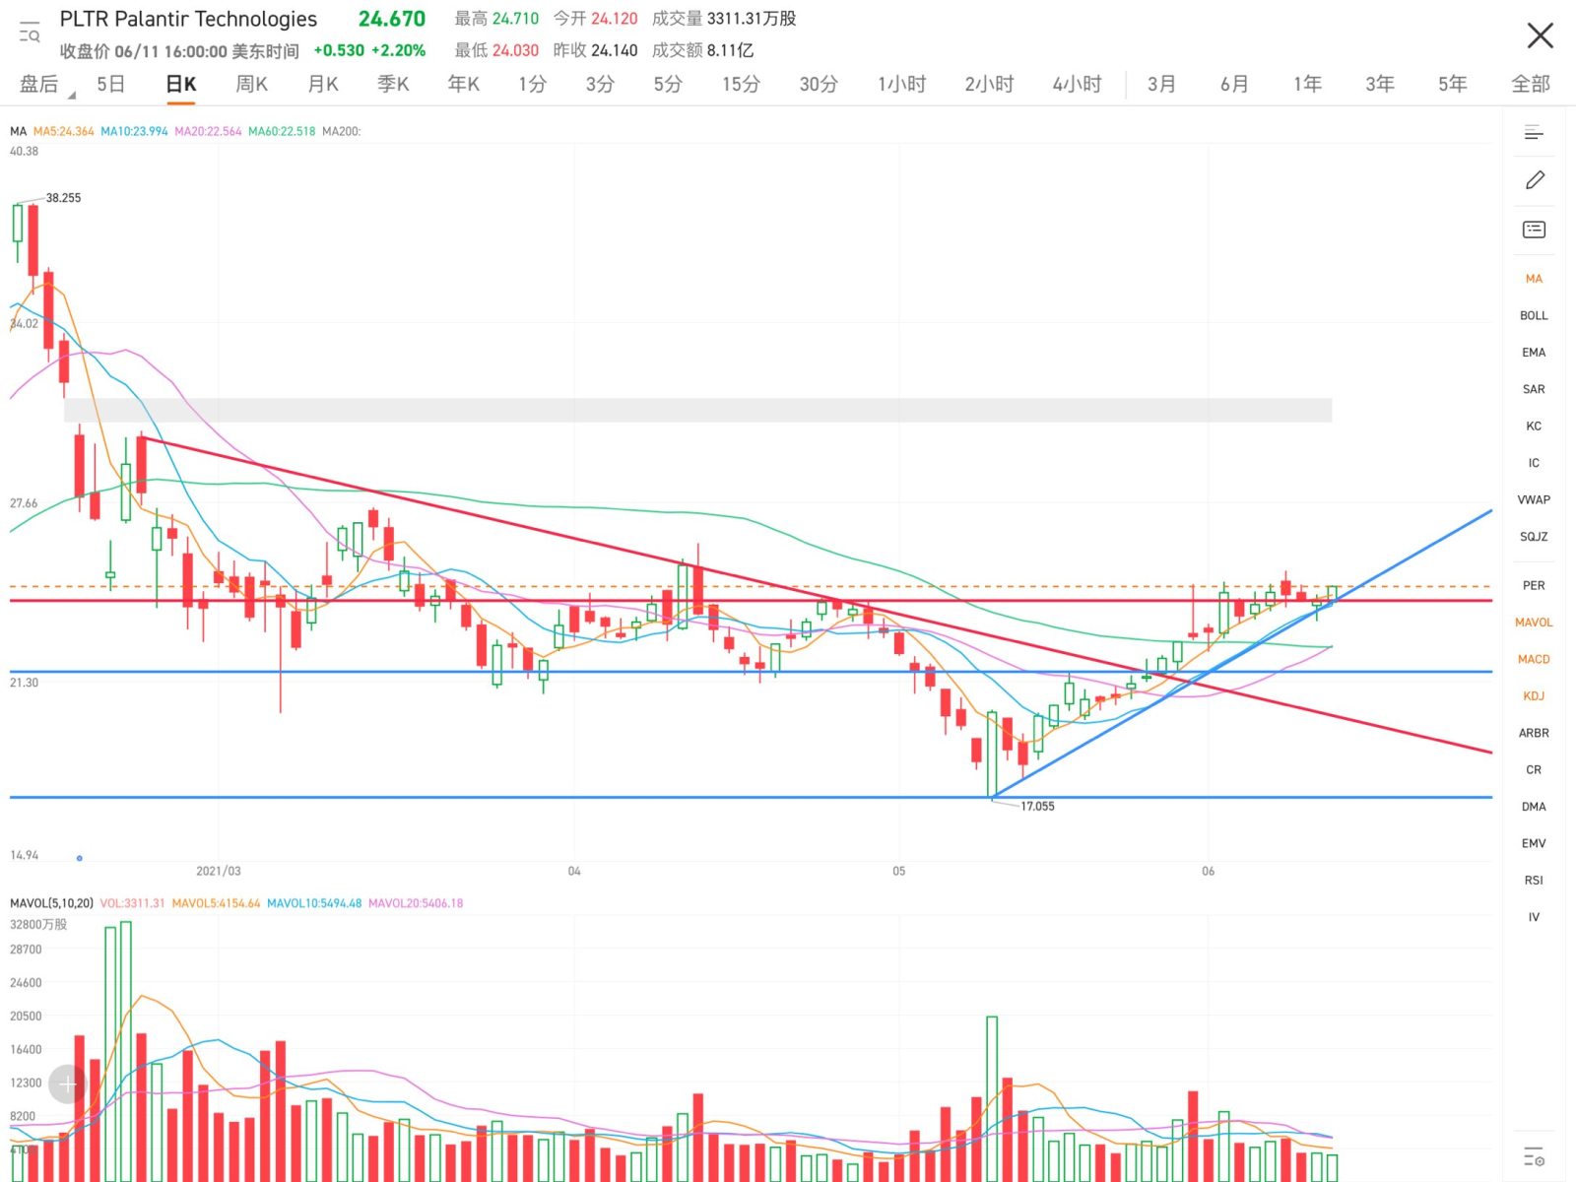Open indicator settings icon at bottom right
Screen dimensions: 1576x1182
[1534, 1156]
